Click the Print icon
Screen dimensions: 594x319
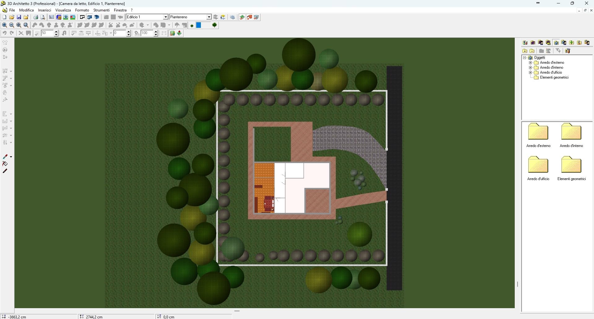tap(36, 17)
